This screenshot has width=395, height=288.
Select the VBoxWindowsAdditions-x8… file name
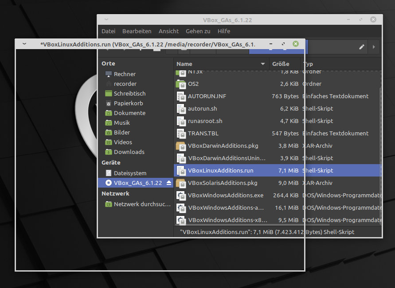(228, 220)
